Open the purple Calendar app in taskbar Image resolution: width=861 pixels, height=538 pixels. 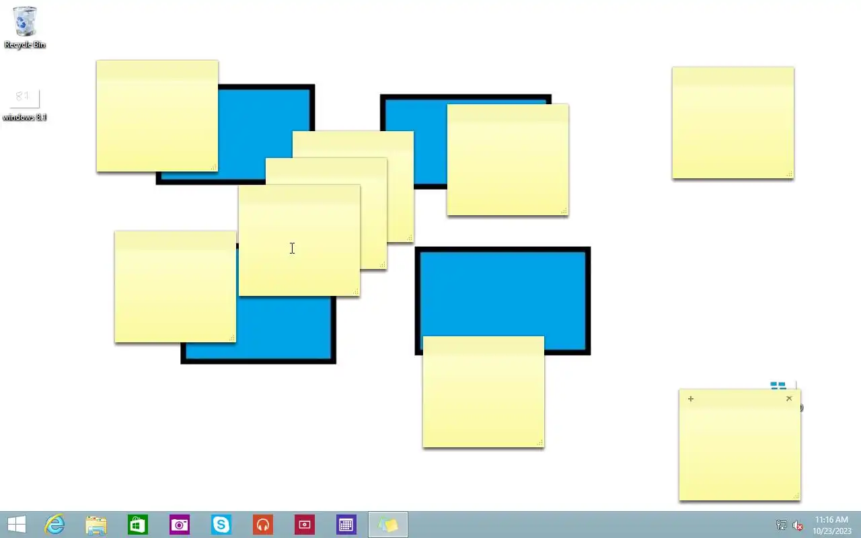(346, 525)
